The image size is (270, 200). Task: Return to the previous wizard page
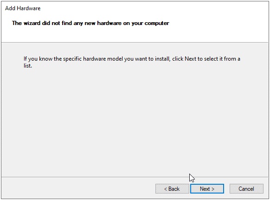point(172,189)
